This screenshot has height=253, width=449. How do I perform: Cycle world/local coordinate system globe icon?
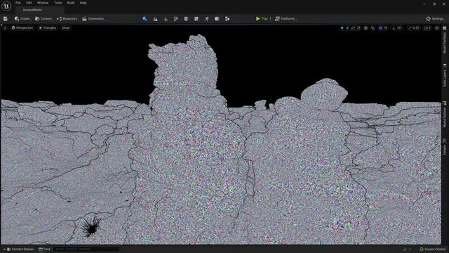[x=366, y=28]
